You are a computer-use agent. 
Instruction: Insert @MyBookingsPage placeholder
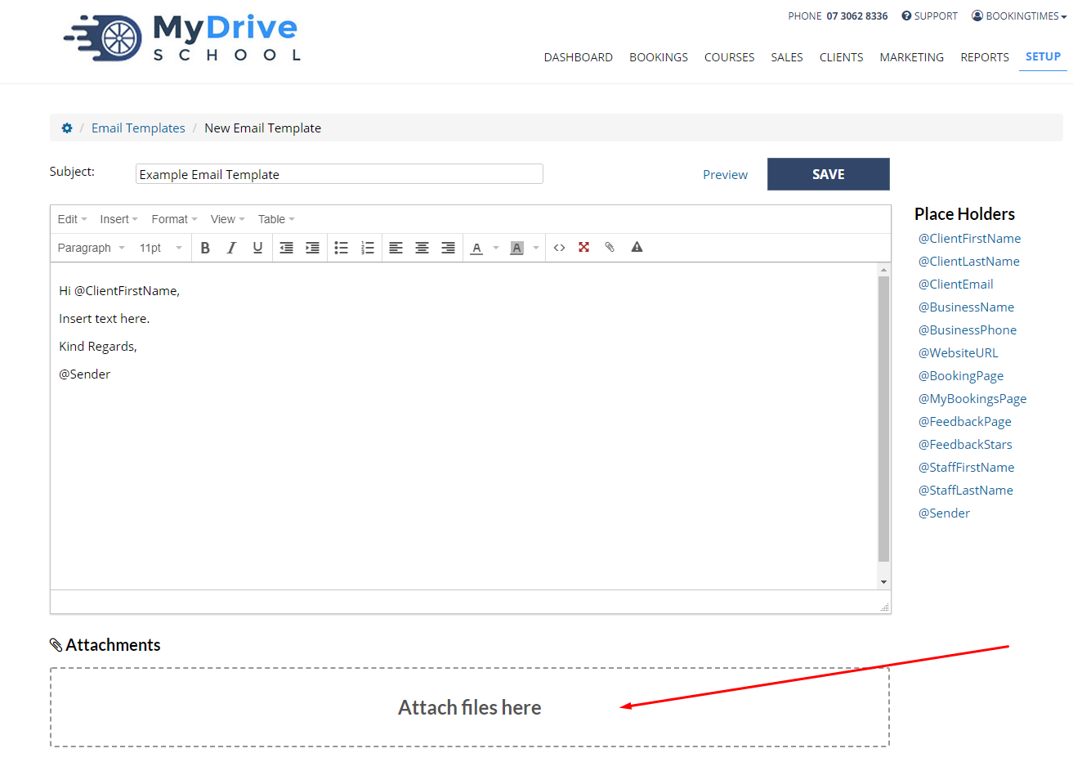972,399
